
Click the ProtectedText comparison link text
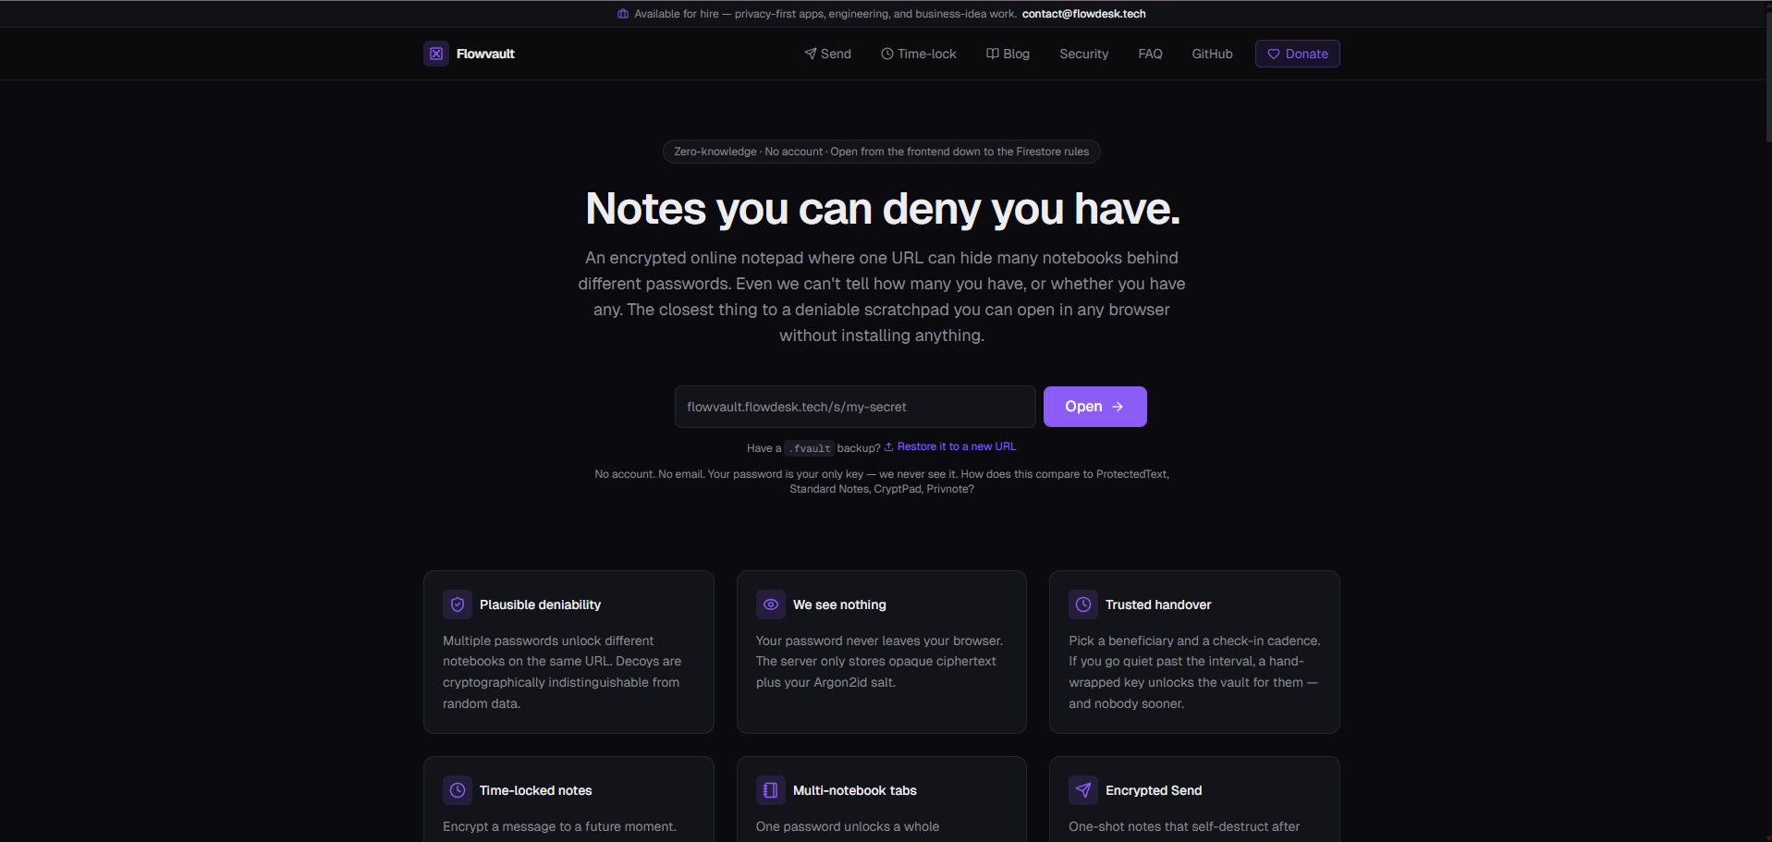tap(1131, 474)
